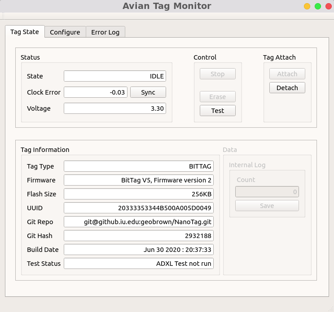Click the Git Repo address field
Screen dimensions: 334x312
(x=139, y=222)
